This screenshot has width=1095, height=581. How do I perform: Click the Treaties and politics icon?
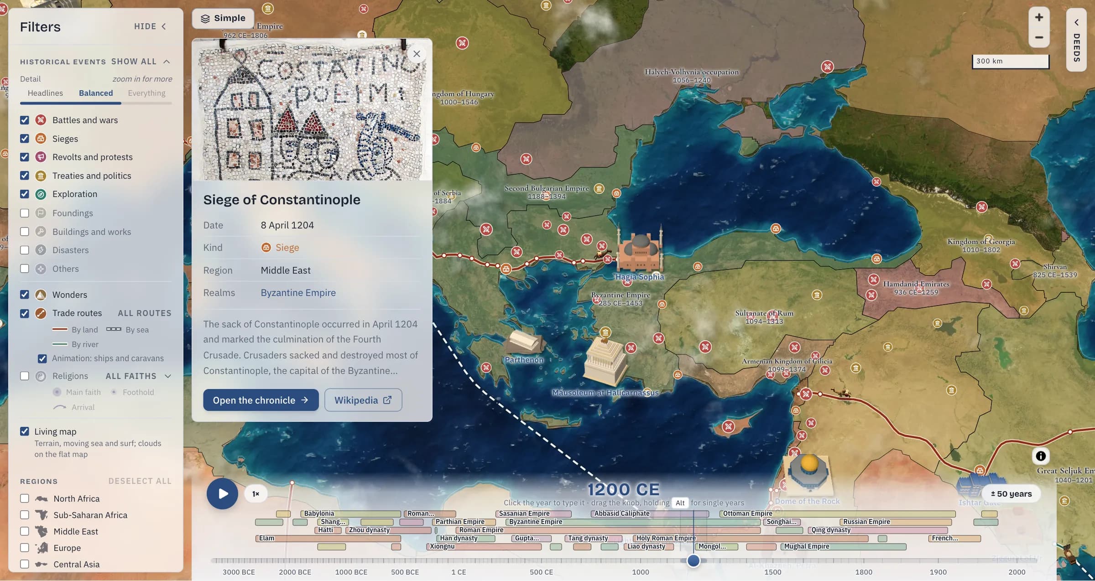[x=41, y=176]
